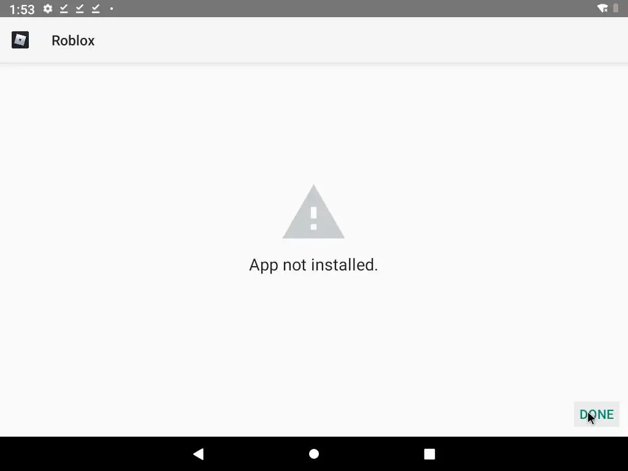Click the small notification overflow dot
Screen dimensions: 628x471
coord(112,9)
